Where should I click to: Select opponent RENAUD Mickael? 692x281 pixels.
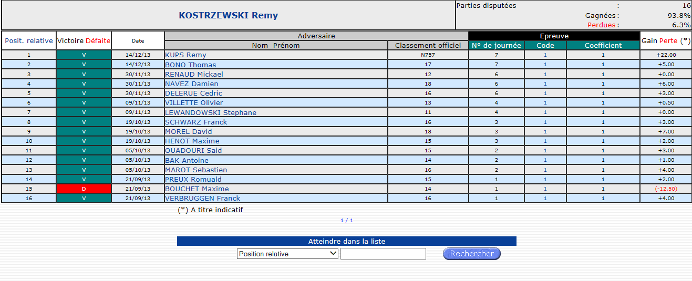(194, 74)
